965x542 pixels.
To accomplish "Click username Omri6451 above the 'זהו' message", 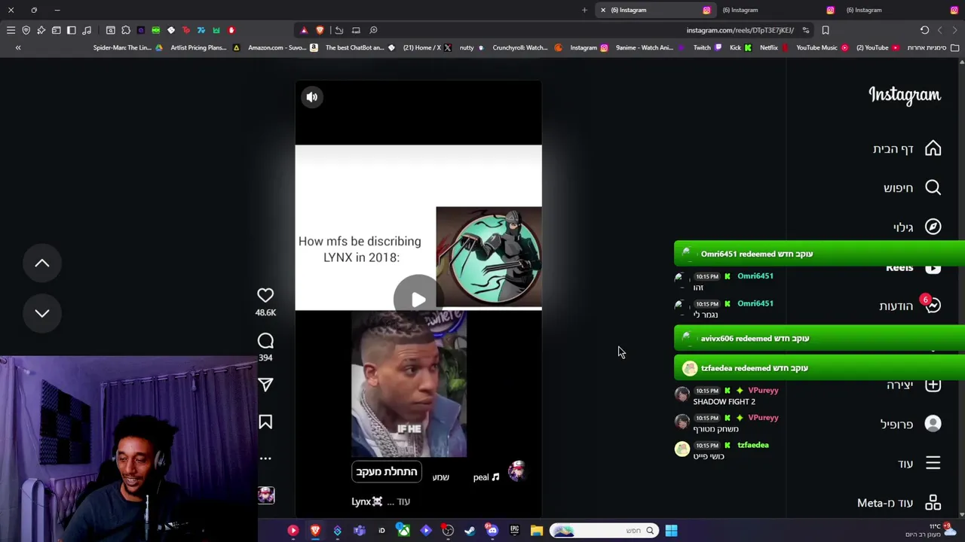I will pos(755,276).
